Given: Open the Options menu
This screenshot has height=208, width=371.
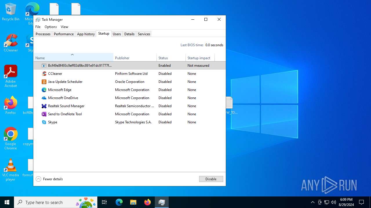Looking at the screenshot, I should [x=51, y=27].
